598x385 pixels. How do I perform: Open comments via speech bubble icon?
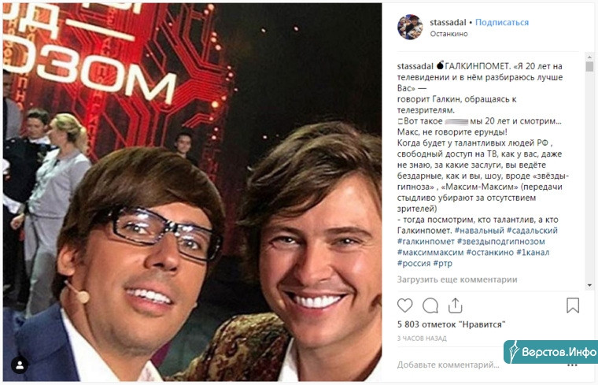(430, 305)
